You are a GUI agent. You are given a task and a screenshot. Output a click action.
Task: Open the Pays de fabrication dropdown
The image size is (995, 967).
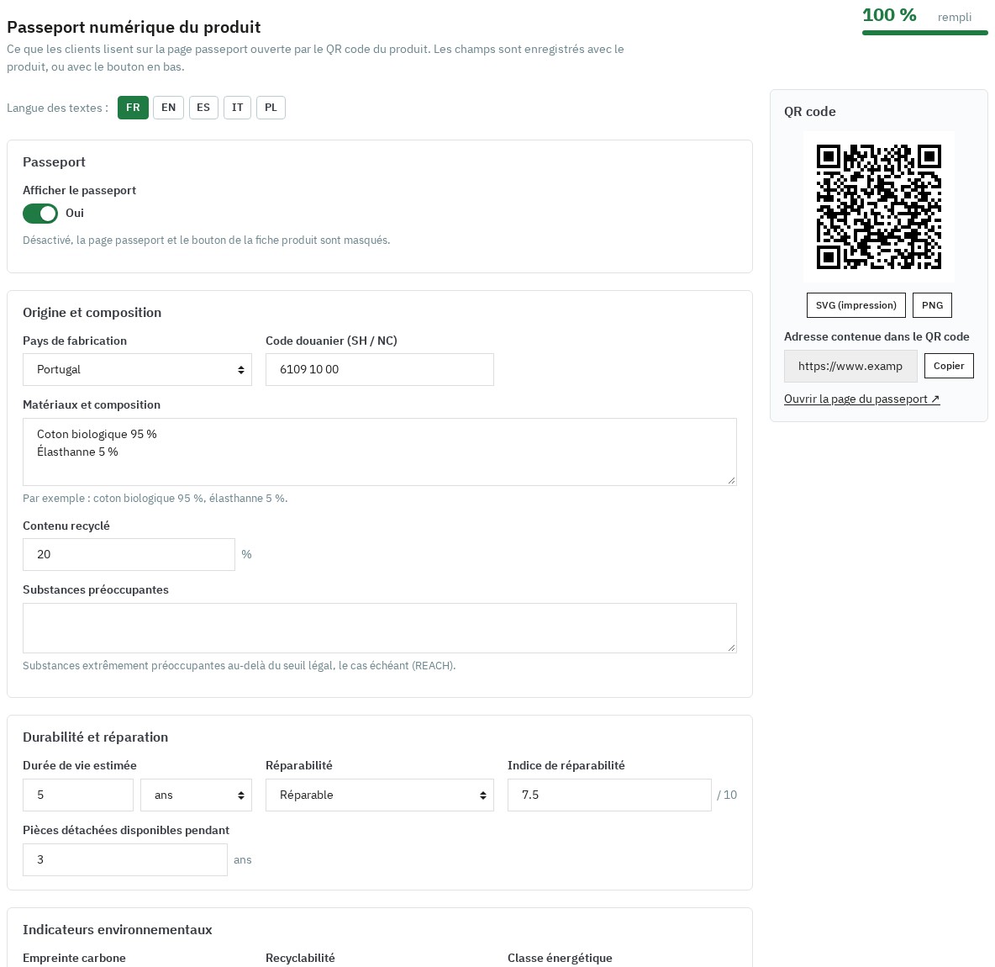[x=137, y=369]
